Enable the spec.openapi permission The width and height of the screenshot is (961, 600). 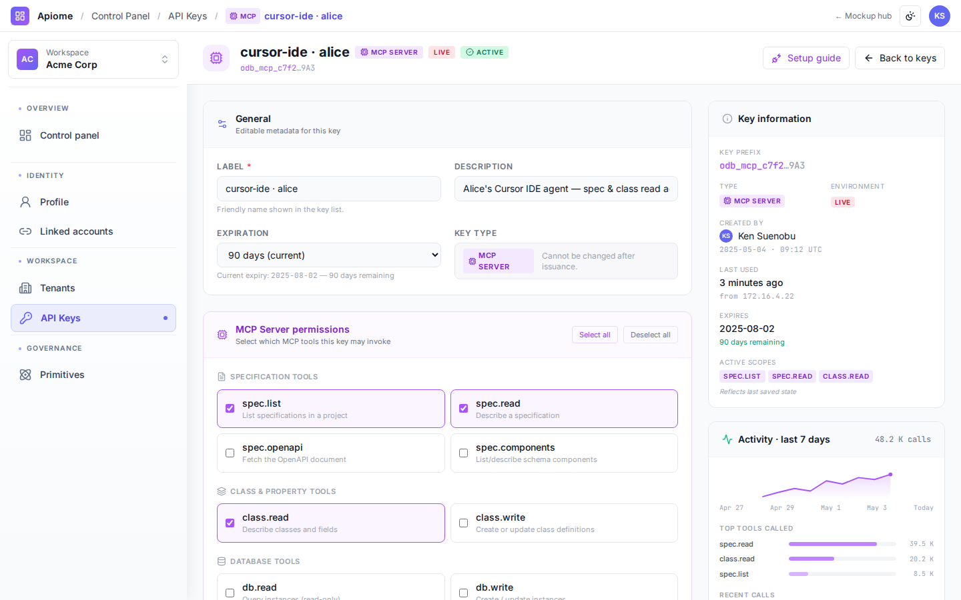click(x=230, y=453)
